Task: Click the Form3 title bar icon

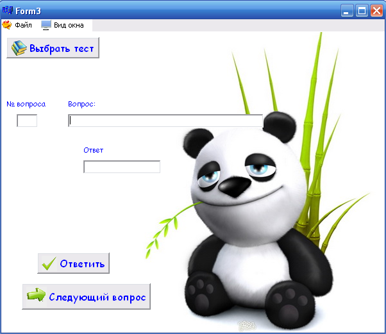Action: coord(8,10)
